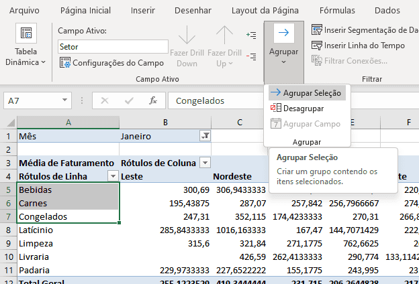
Task: Click the Latícinio cell
Action: click(68, 230)
